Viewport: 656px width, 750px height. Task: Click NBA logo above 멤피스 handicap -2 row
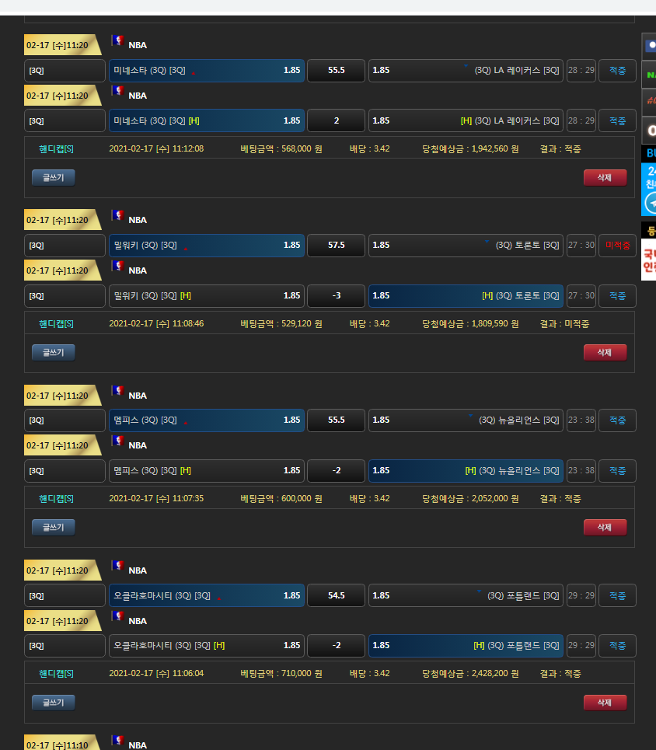(118, 441)
